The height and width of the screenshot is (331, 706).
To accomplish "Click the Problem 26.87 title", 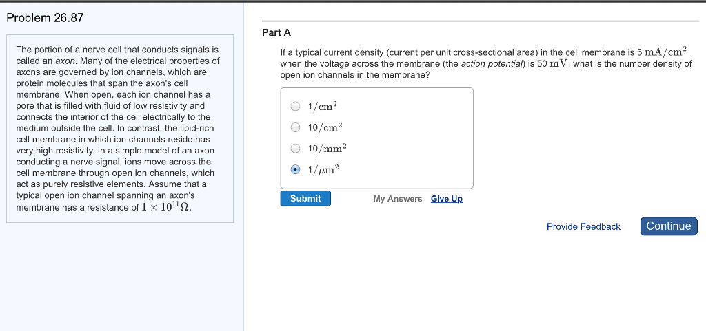I will 45,18.
